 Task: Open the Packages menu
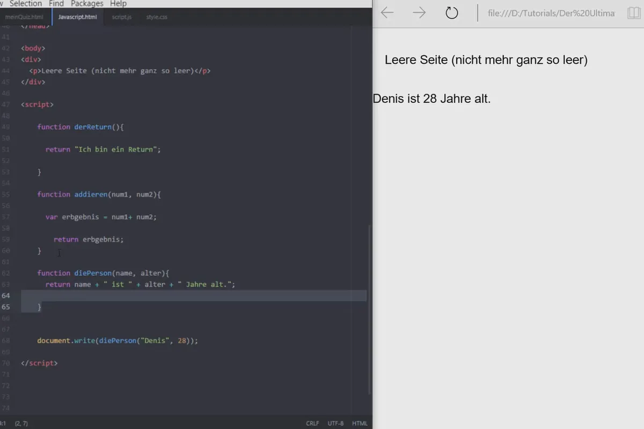point(87,3)
